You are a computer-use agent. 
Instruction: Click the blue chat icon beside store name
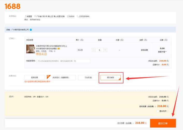click(x=31, y=30)
